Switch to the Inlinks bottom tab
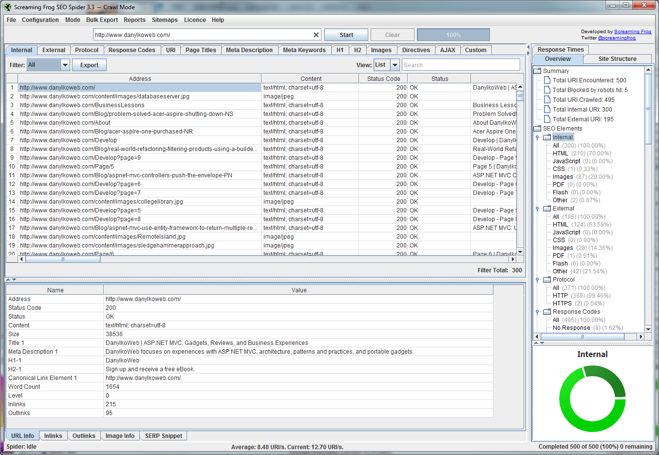This screenshot has height=455, width=659. click(x=53, y=436)
